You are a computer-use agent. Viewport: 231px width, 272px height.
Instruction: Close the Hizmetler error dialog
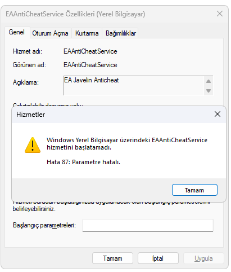[218, 114]
